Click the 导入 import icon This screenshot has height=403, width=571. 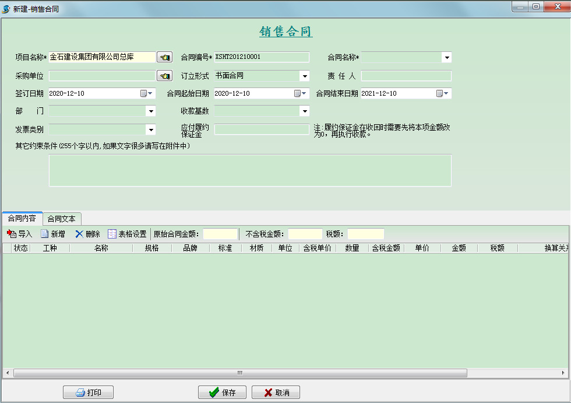13,233
